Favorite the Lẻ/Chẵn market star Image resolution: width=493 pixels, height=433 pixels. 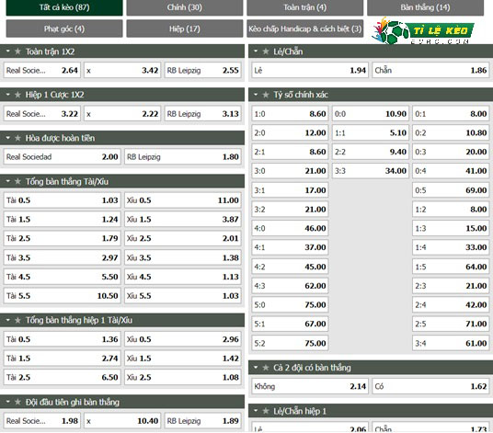(266, 51)
